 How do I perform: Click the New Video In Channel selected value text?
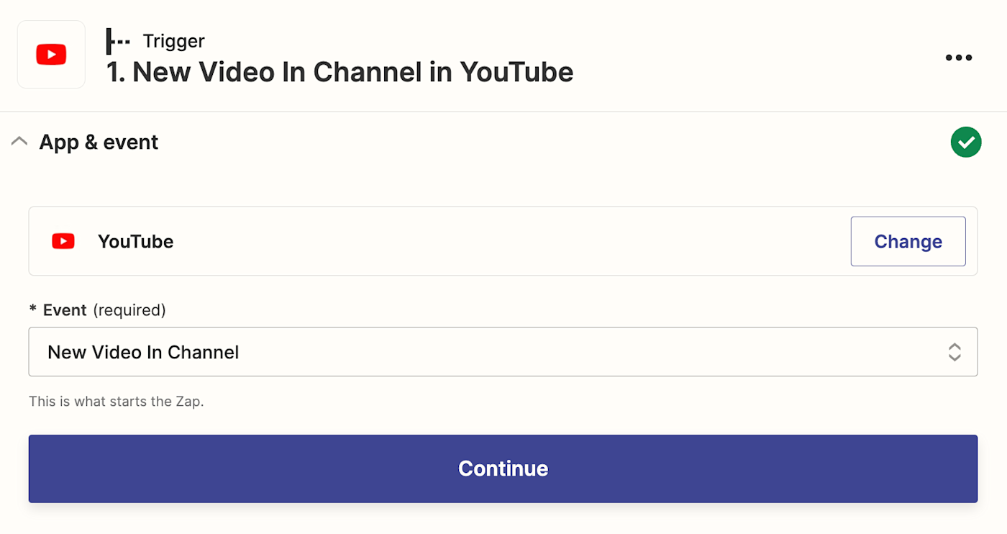[143, 352]
